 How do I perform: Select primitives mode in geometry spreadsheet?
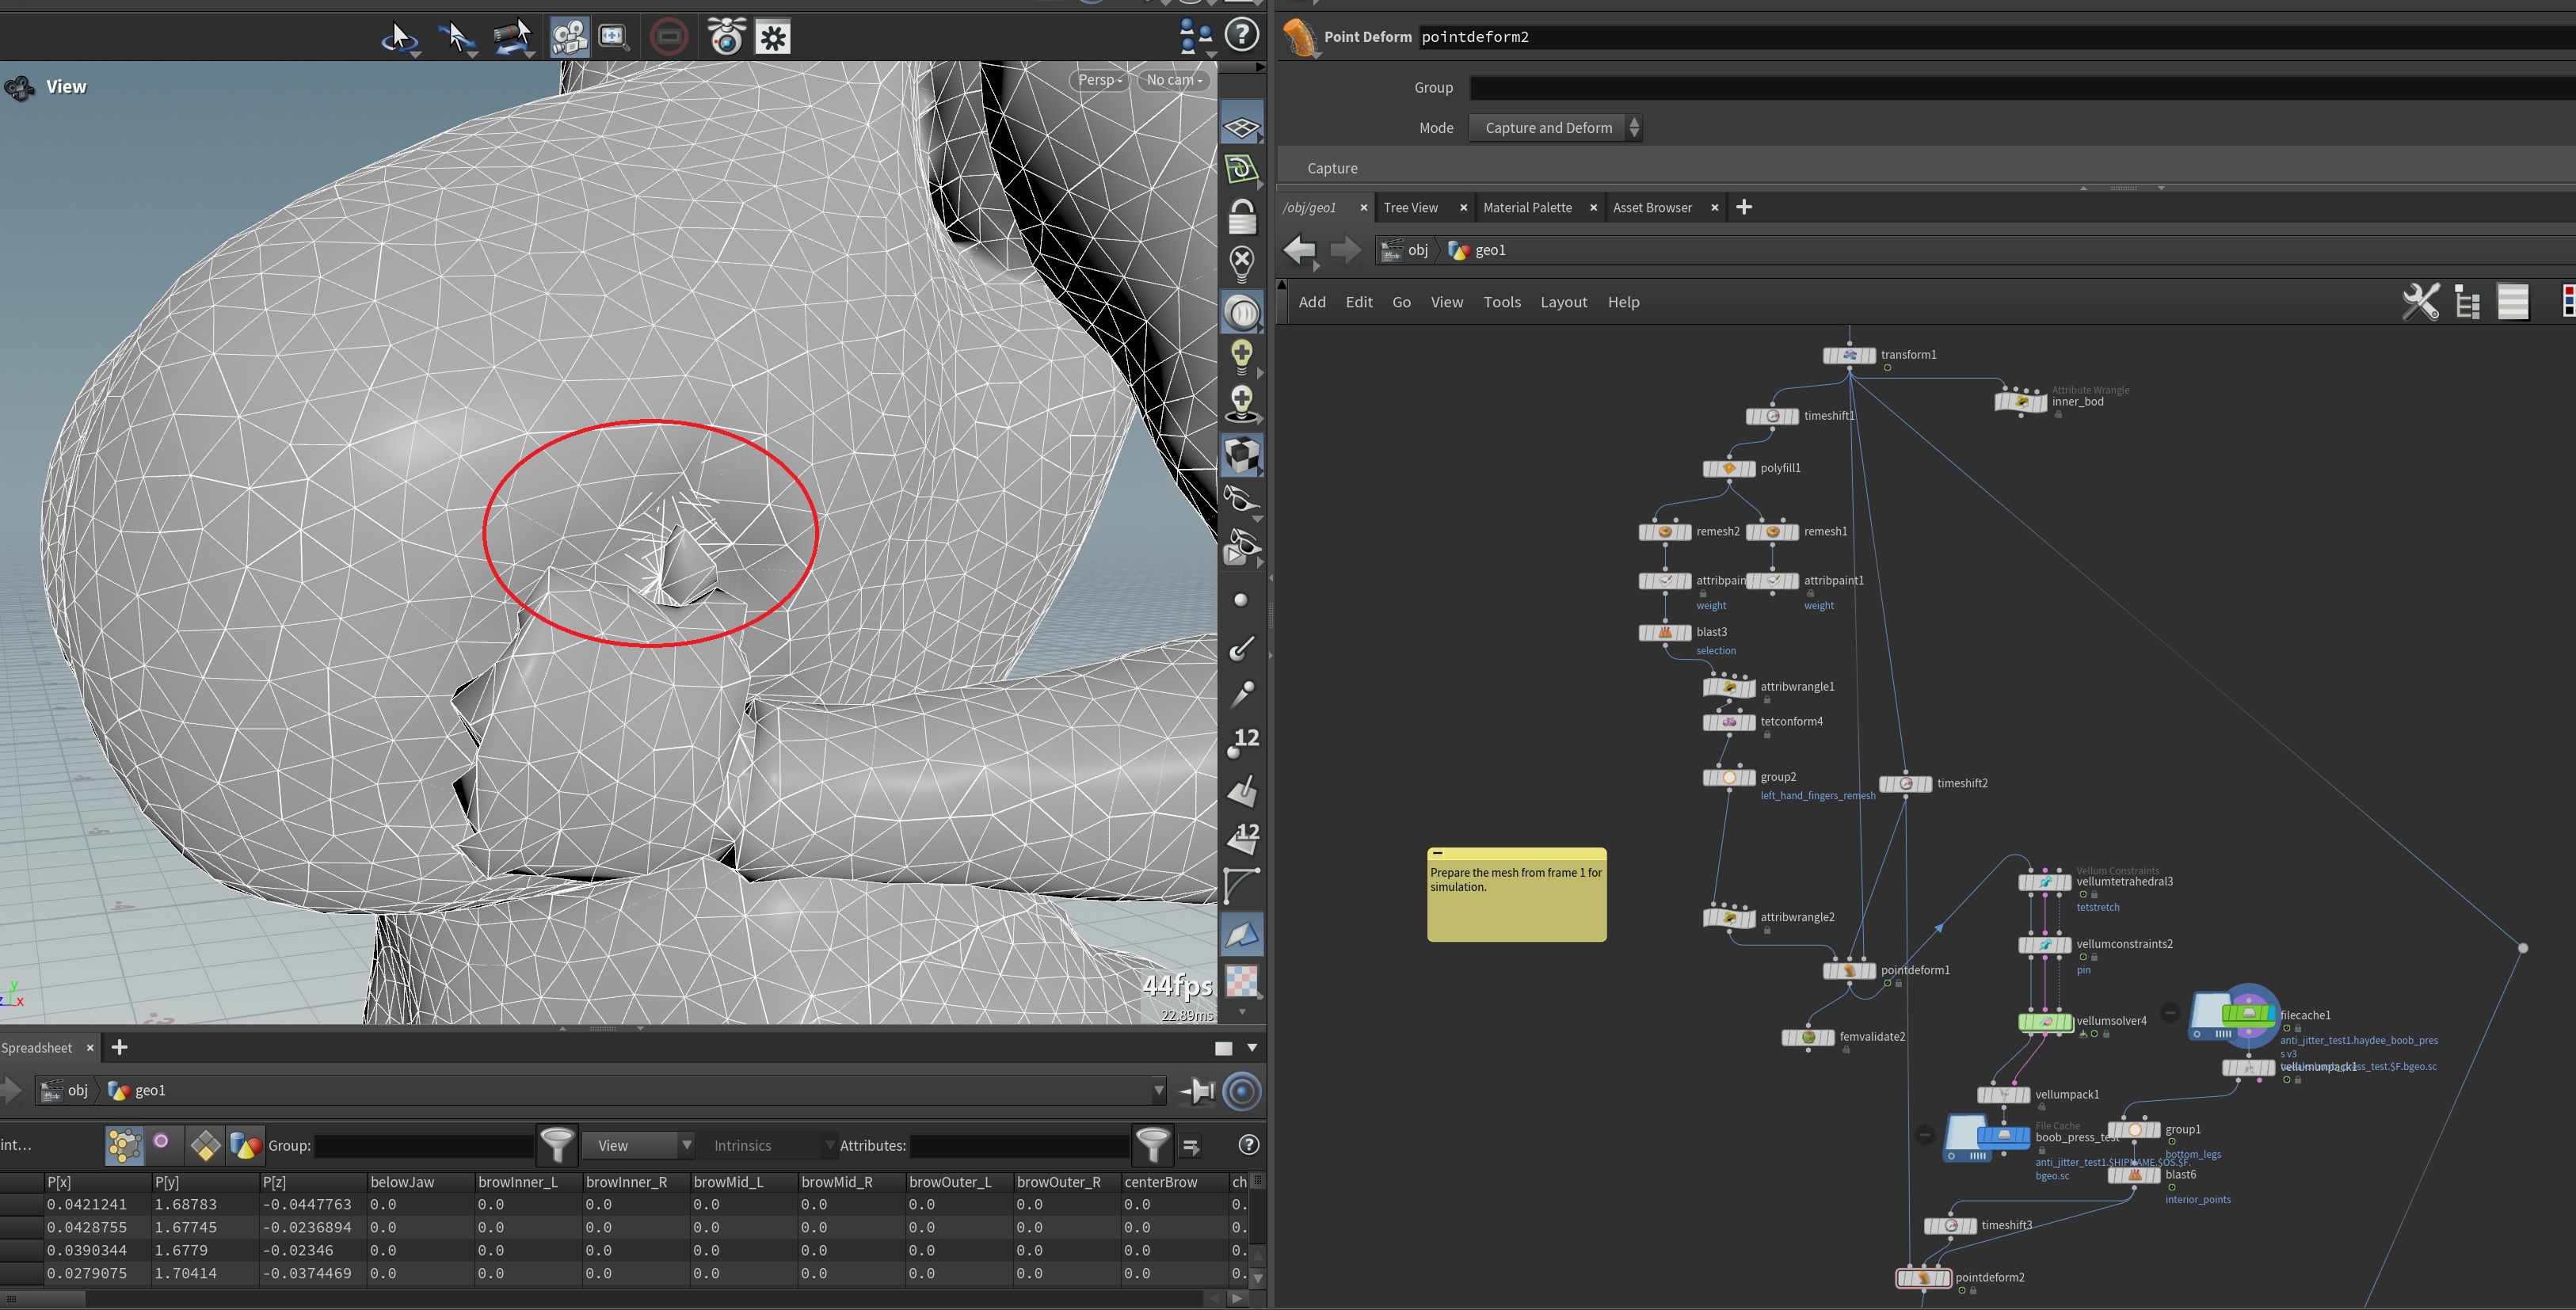point(205,1145)
